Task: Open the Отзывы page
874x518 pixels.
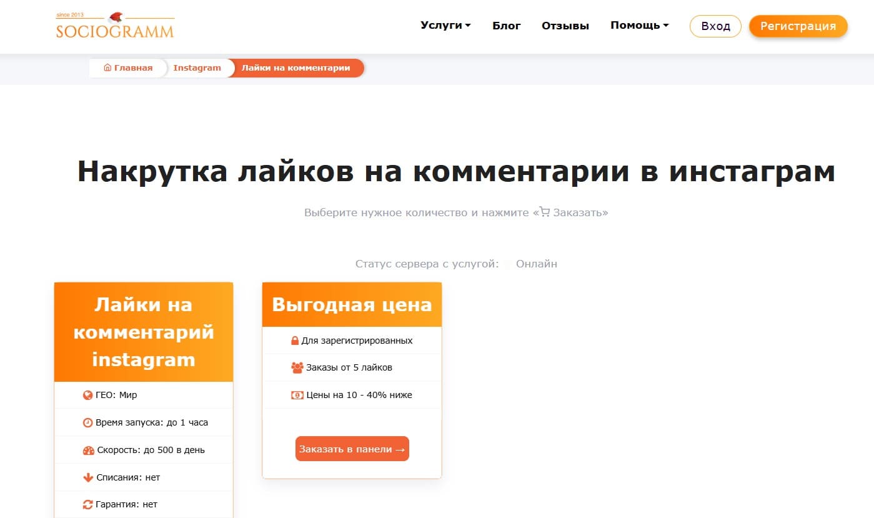Action: pyautogui.click(x=565, y=26)
